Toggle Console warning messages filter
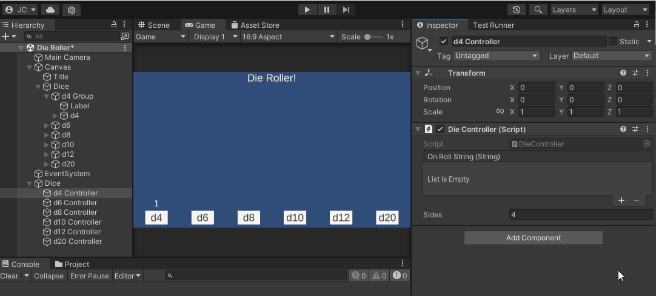Viewport: 656px width, 296px height. (380, 275)
